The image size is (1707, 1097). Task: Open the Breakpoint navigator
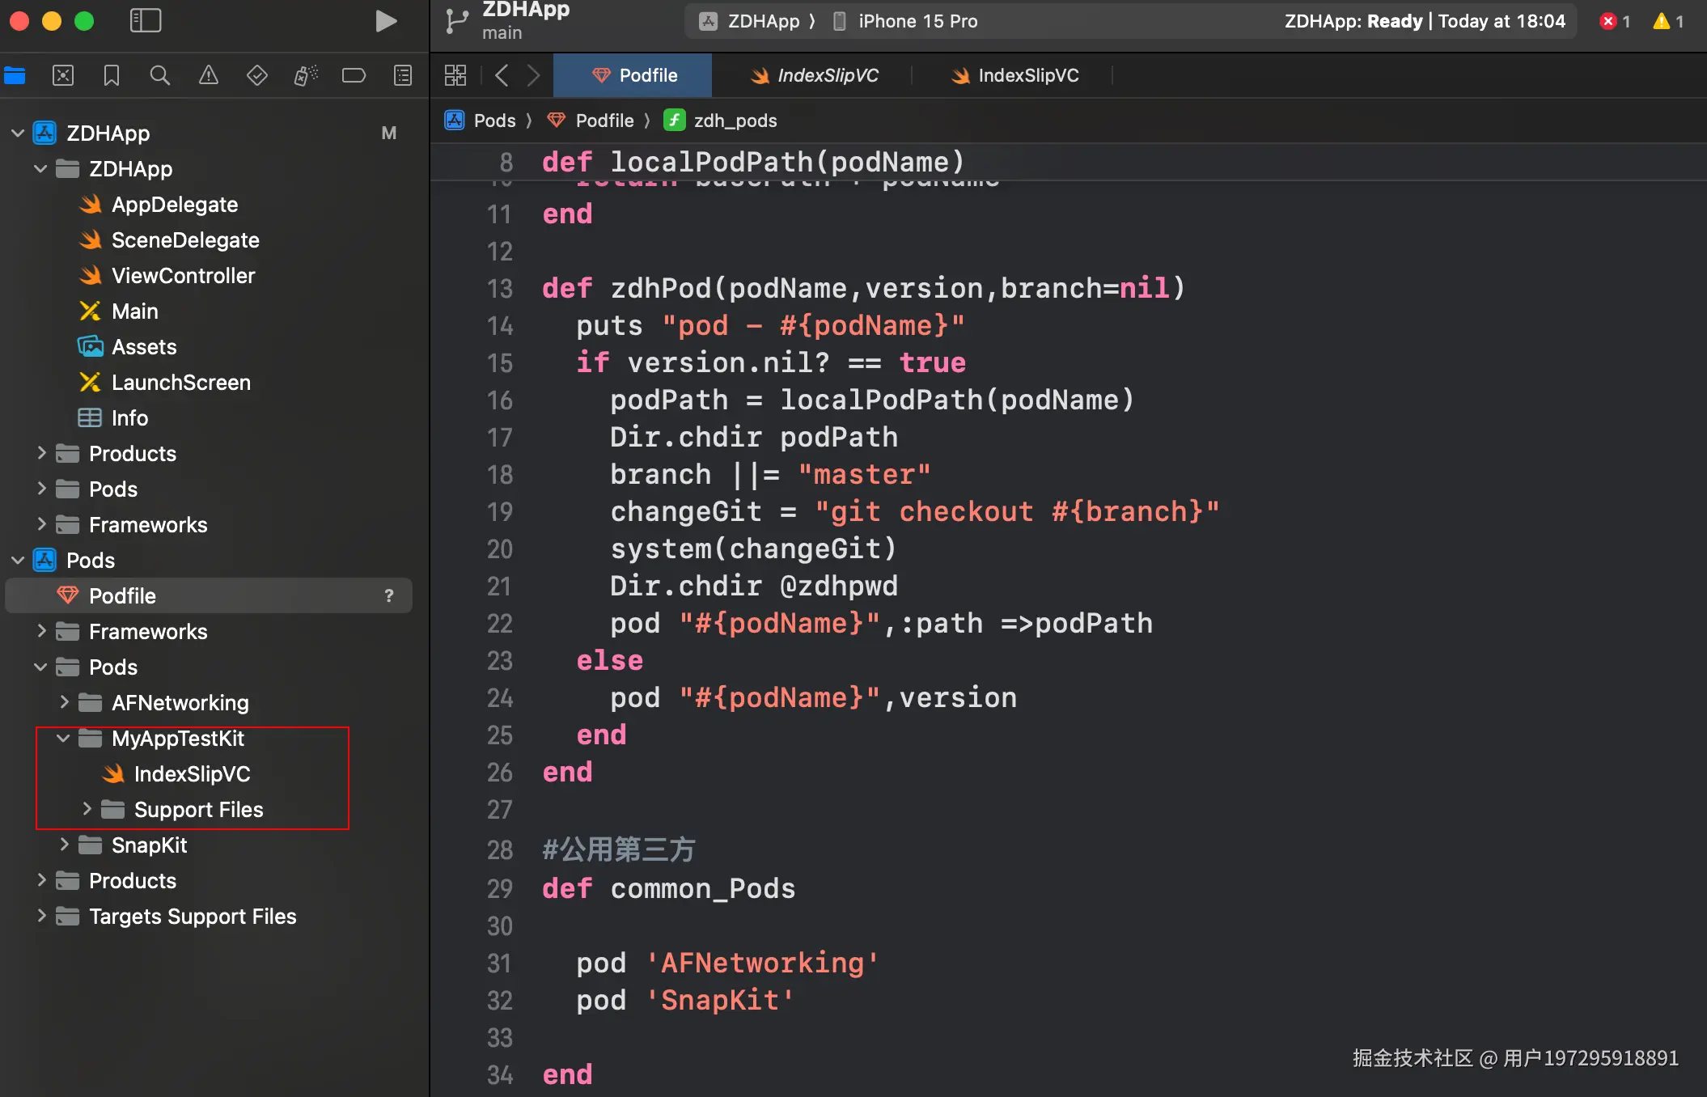354,76
